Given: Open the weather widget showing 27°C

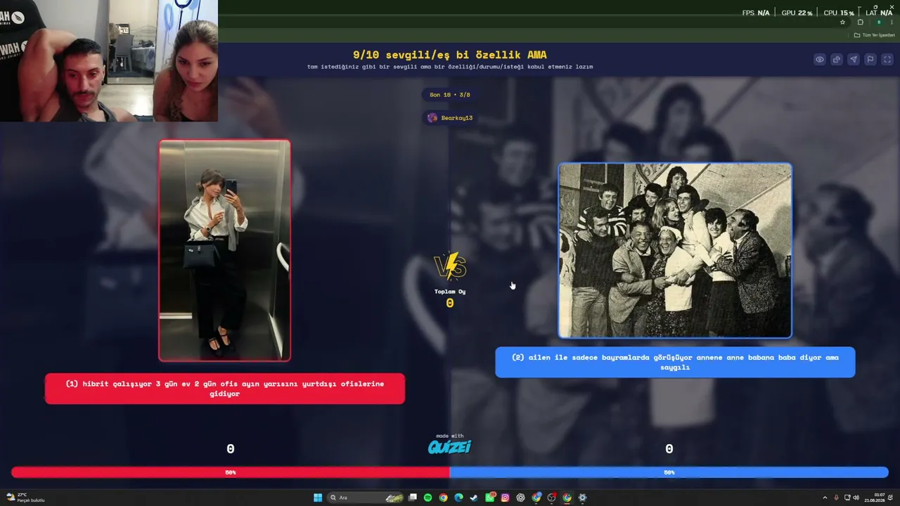Looking at the screenshot, I should [x=25, y=498].
